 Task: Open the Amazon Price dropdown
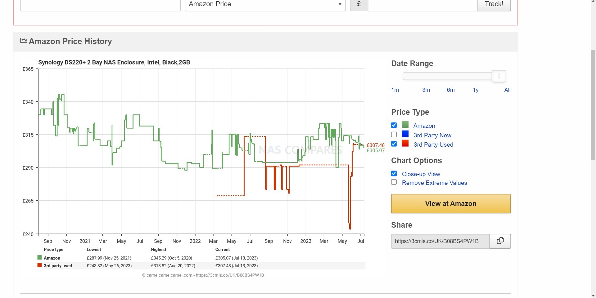[265, 4]
